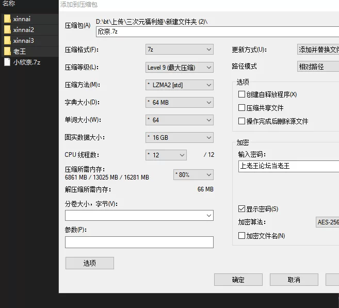This screenshot has width=339, height=308.
Task: Expand the 字典大小 64 MB dropdown
Action: point(180,103)
